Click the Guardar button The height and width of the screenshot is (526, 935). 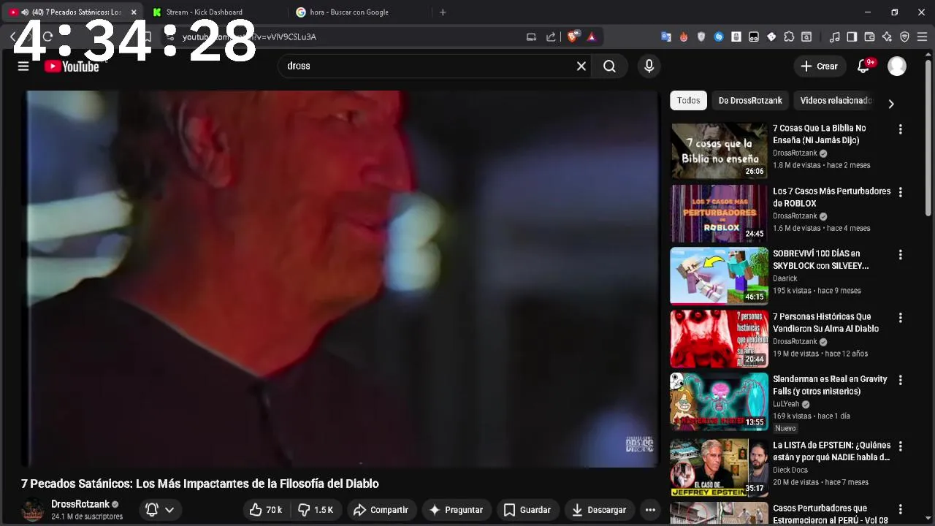point(527,510)
